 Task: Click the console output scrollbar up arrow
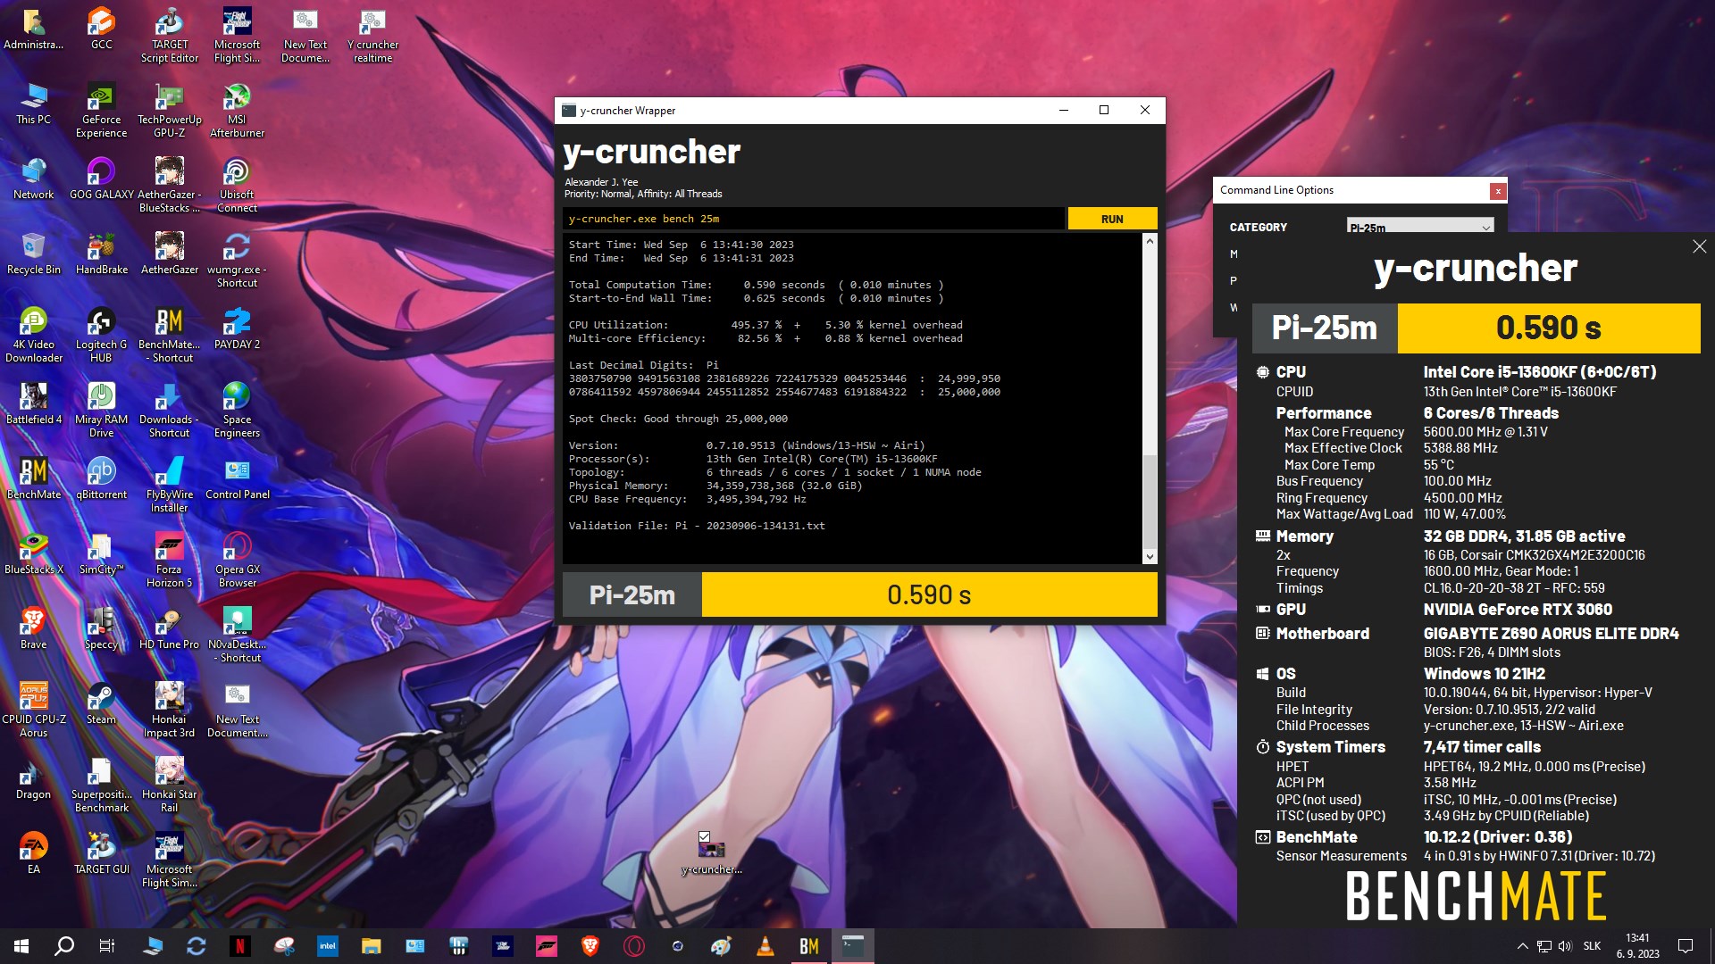[1150, 241]
